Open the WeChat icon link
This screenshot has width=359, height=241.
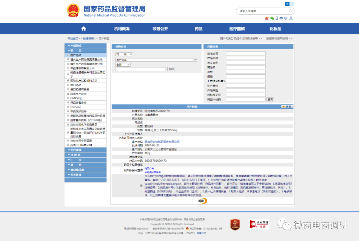[x=272, y=18]
